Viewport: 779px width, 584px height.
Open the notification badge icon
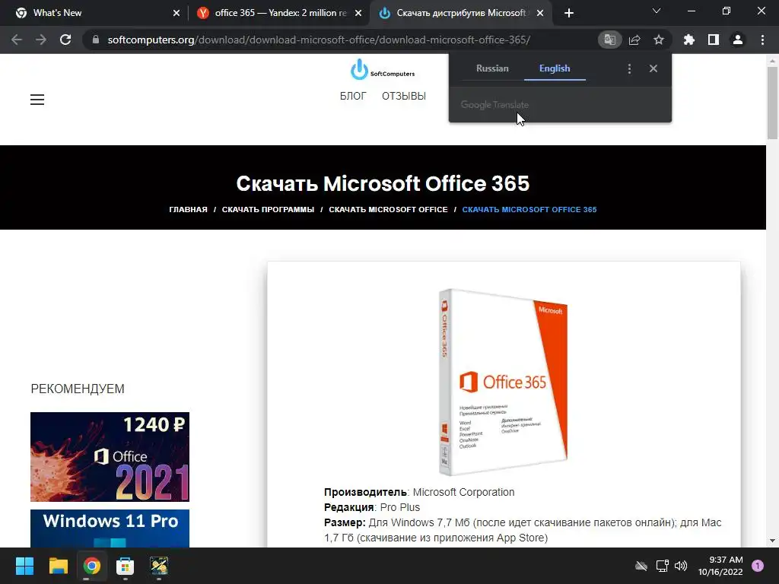[758, 565]
